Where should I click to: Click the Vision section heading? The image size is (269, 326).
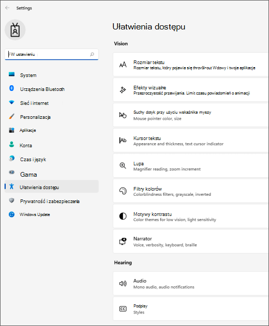pyautogui.click(x=121, y=44)
